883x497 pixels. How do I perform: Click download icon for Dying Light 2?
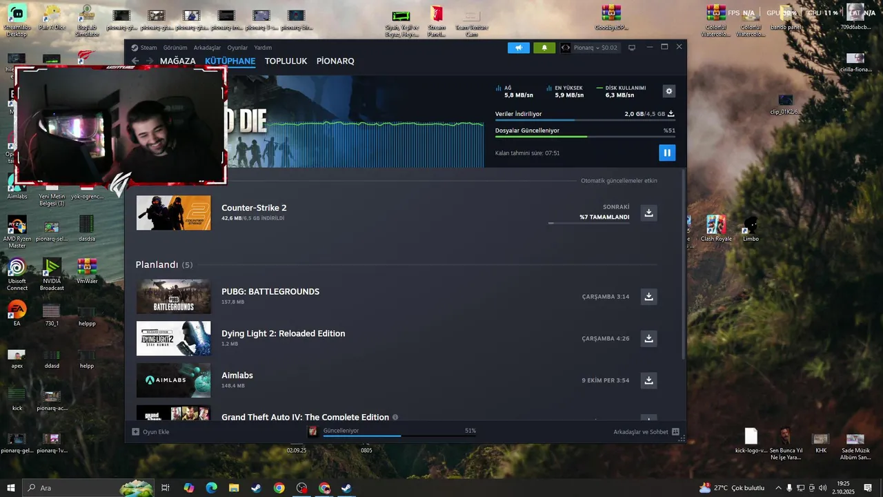pyautogui.click(x=648, y=338)
